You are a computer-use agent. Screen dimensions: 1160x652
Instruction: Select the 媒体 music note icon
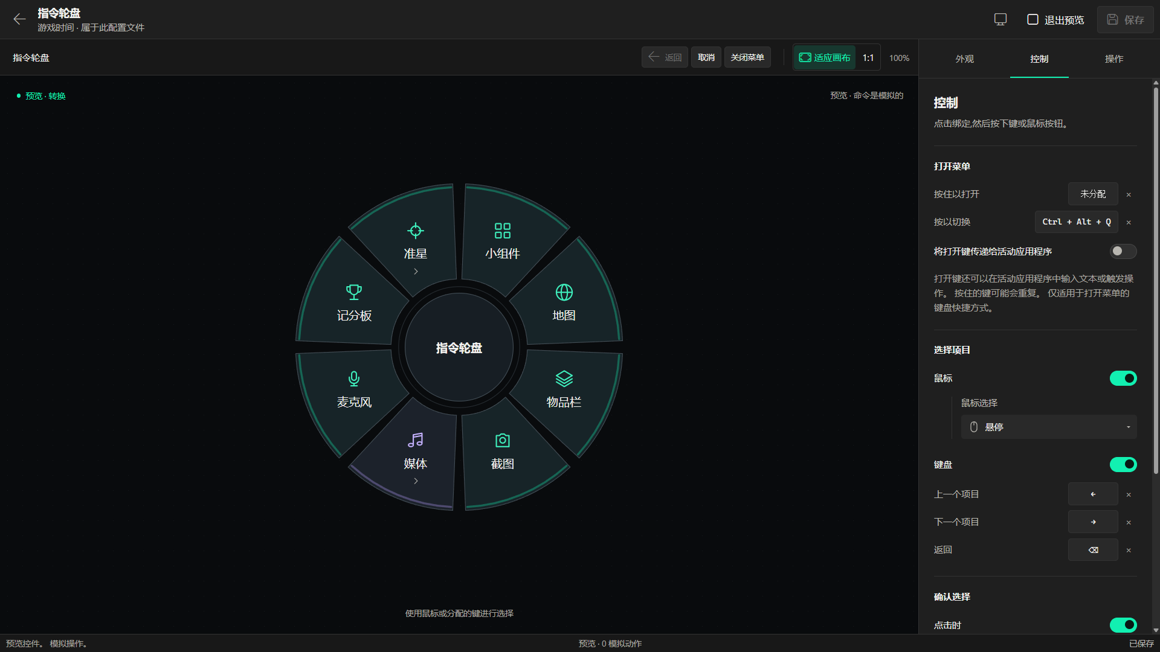click(415, 440)
